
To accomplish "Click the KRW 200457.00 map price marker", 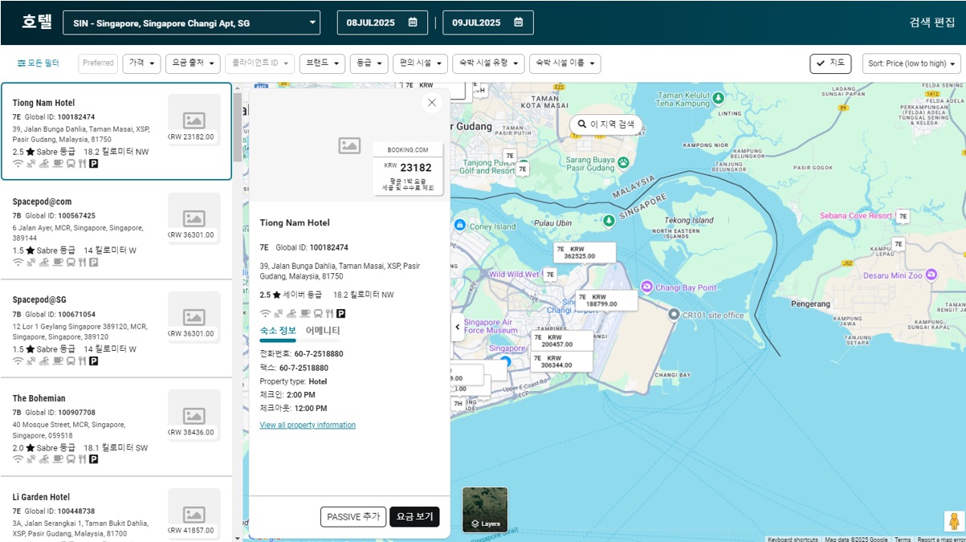I will pyautogui.click(x=562, y=340).
